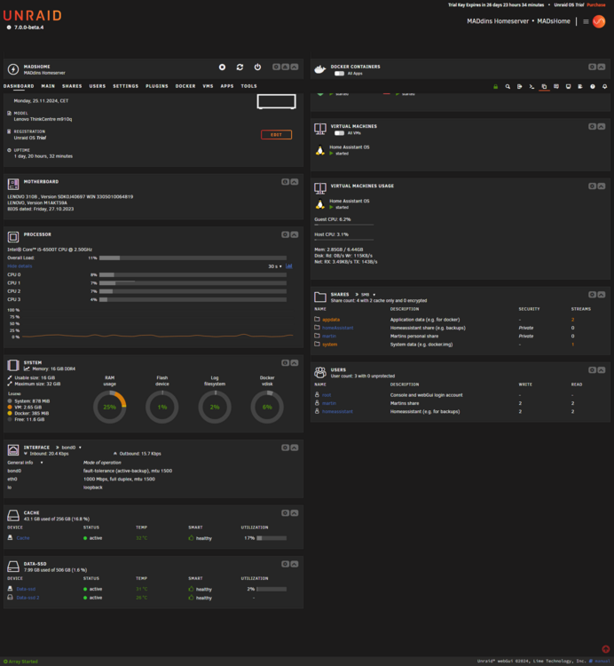Click the Home Assistant OS penguin icon in Virtual Machines

[x=320, y=150]
